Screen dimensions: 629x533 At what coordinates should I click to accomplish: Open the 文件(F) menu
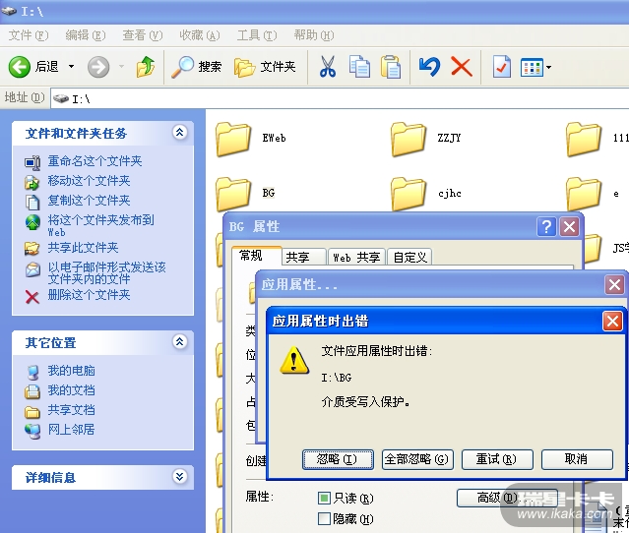(x=29, y=35)
